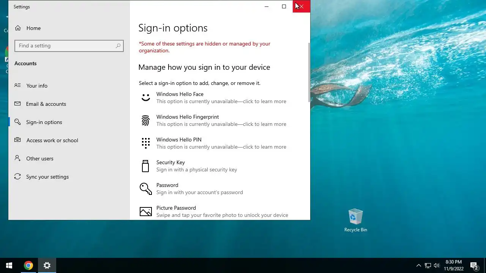Click 'Manage how you sign in to your device' heading

tap(204, 67)
